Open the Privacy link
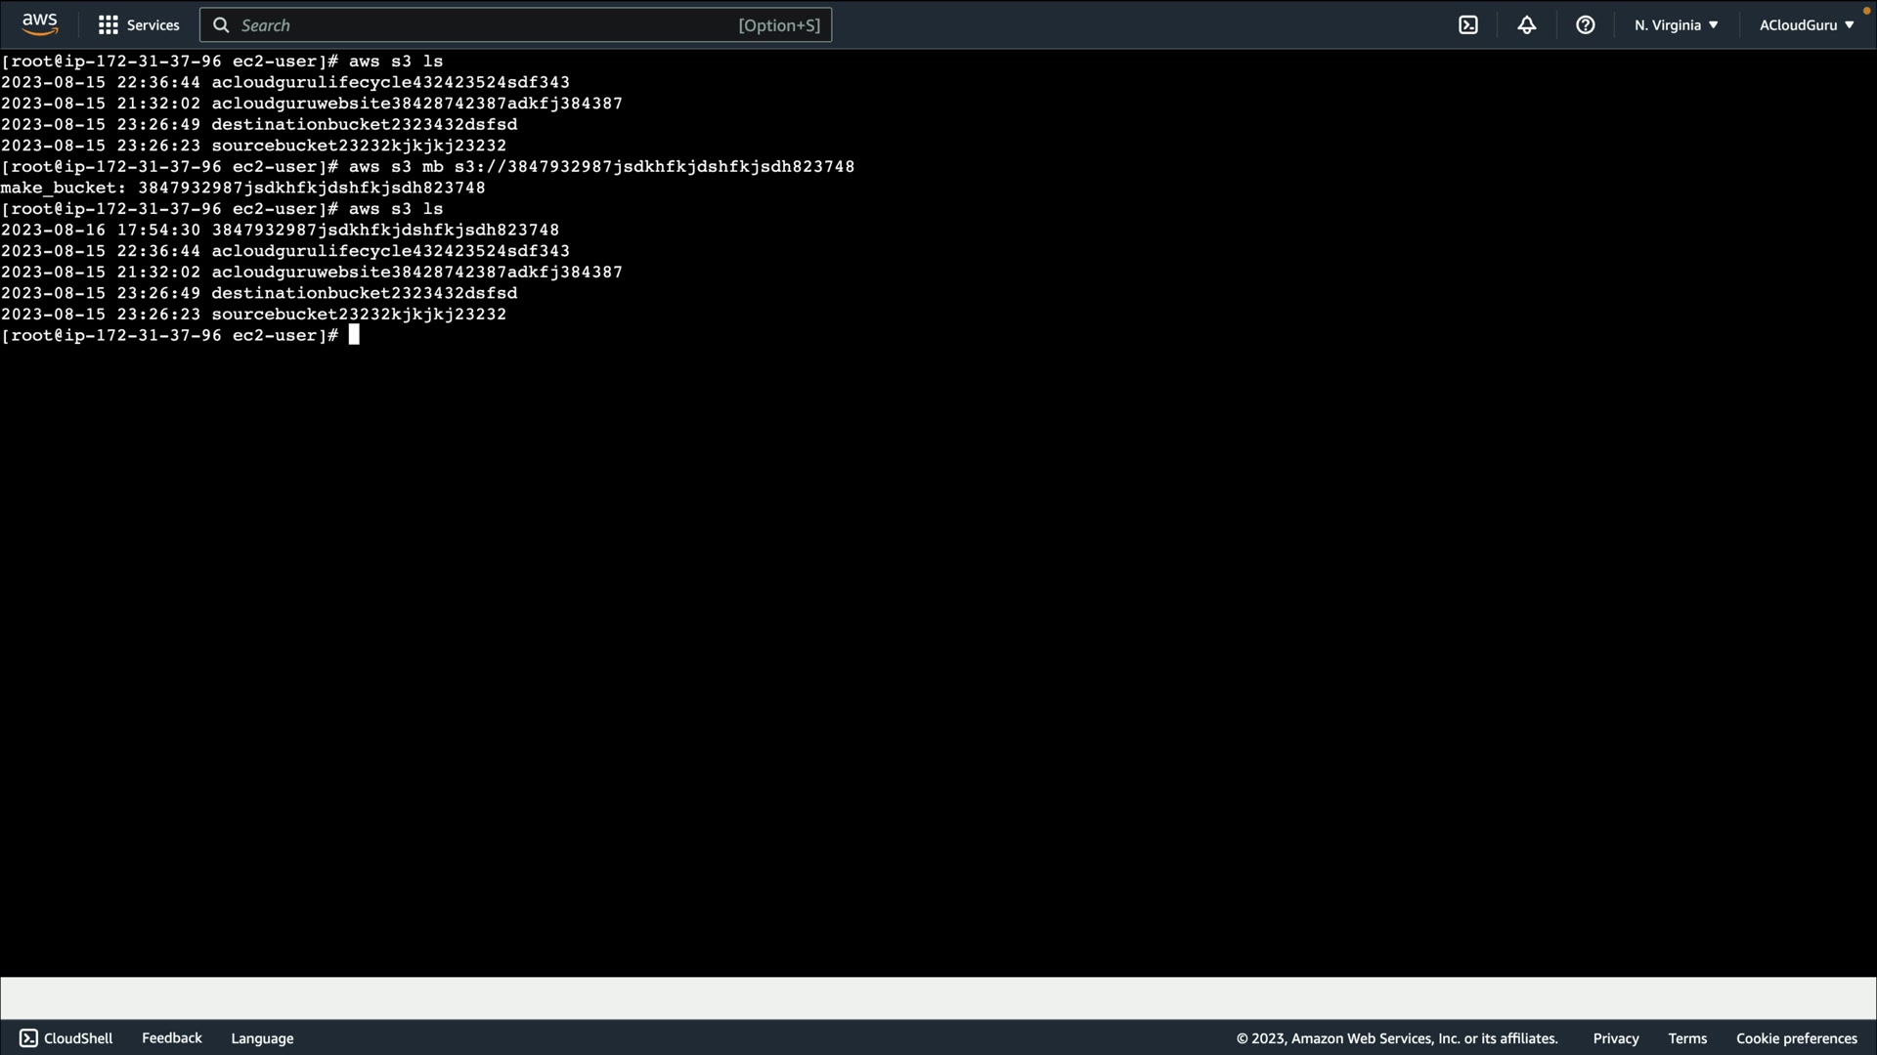The image size is (1877, 1055). coord(1615,1038)
